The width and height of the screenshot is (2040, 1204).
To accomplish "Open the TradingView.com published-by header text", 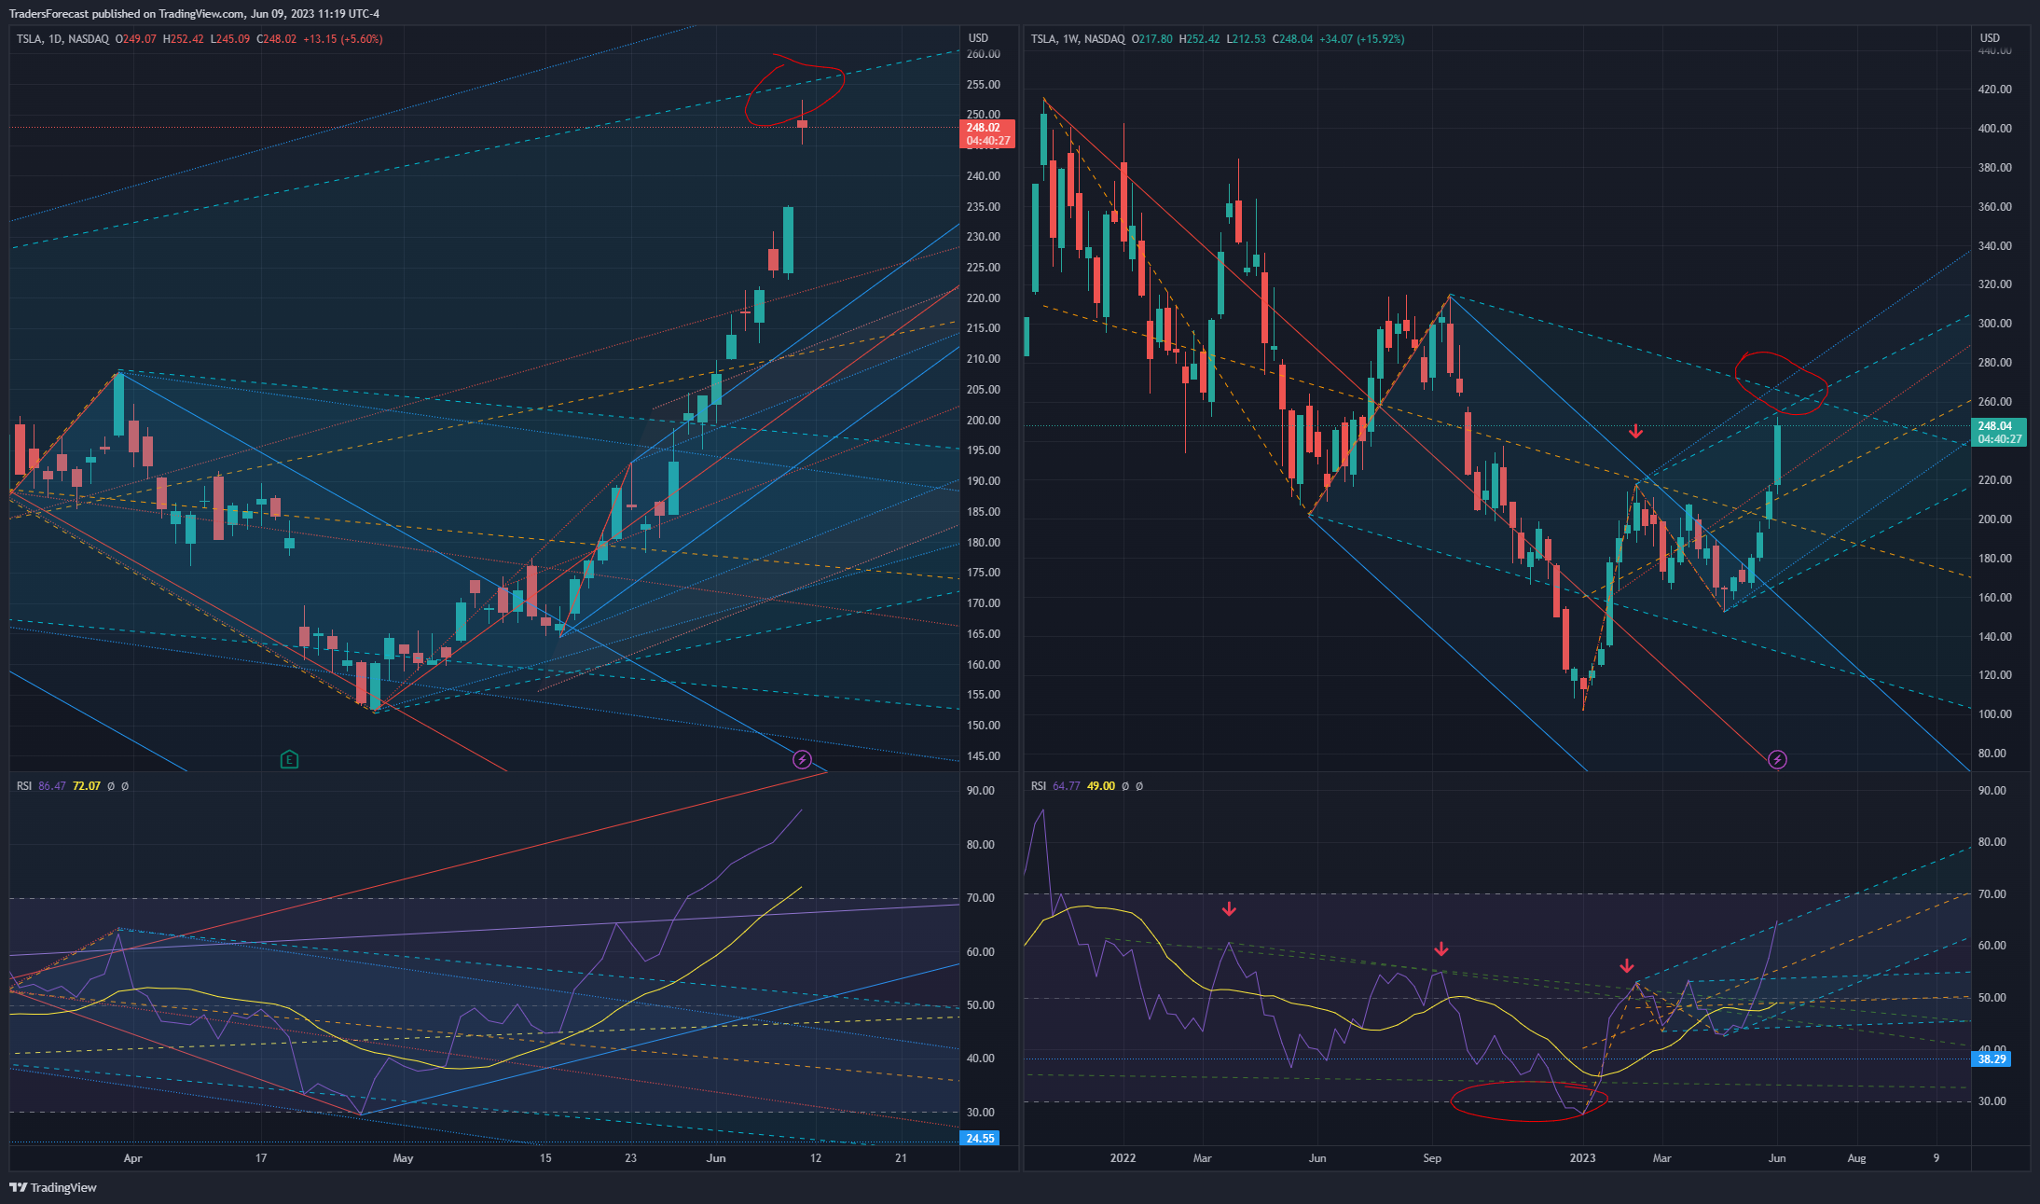I will pyautogui.click(x=194, y=14).
